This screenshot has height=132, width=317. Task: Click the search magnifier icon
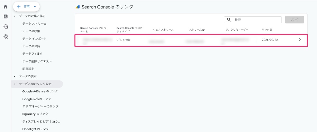[229, 20]
